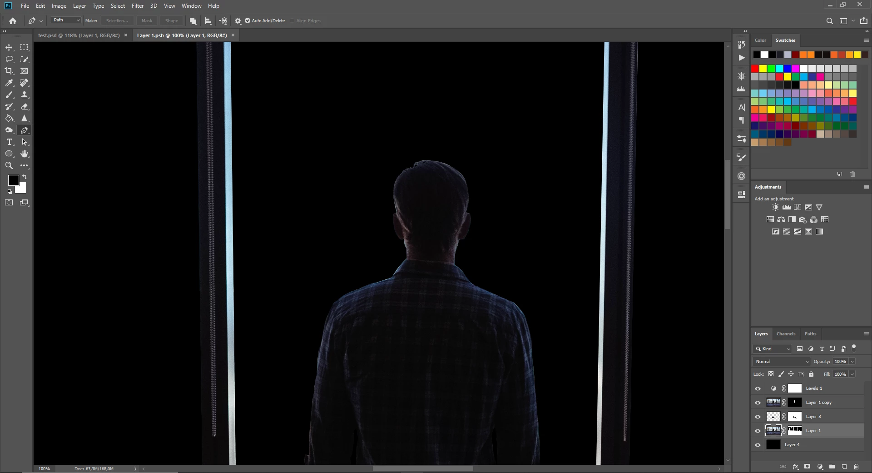Open the Opacity slider dropdown arrow

852,362
